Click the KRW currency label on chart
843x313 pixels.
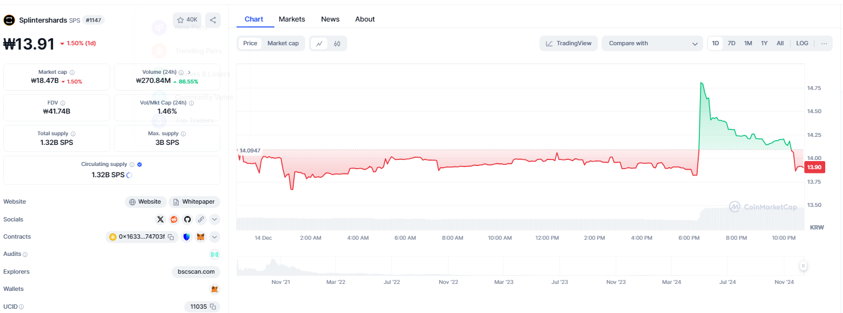[x=817, y=227]
